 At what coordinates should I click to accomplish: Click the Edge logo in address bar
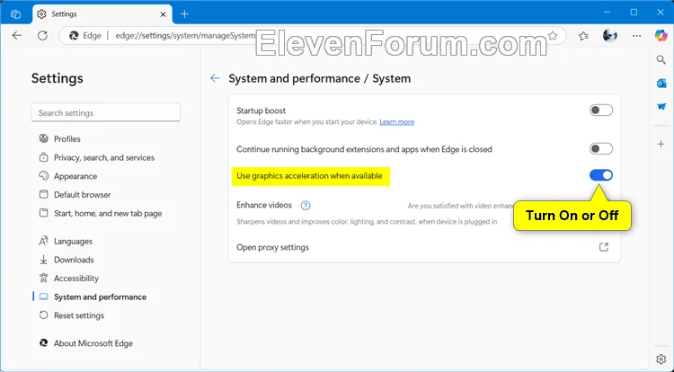74,36
